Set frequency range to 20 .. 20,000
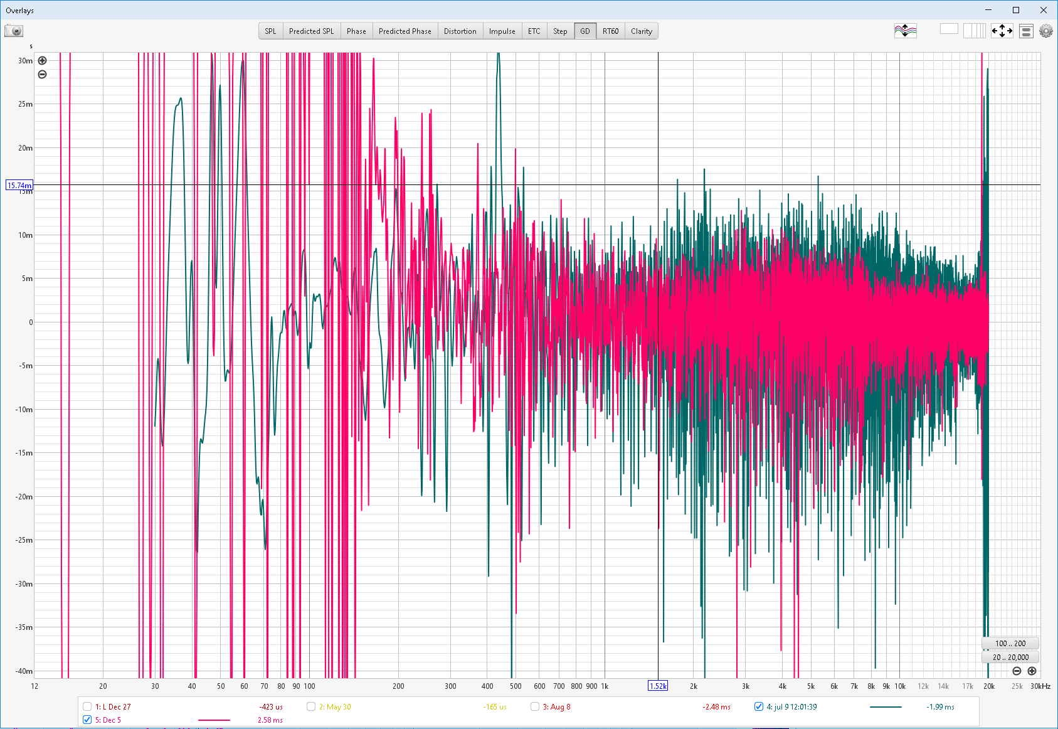The width and height of the screenshot is (1058, 729). pyautogui.click(x=1010, y=657)
